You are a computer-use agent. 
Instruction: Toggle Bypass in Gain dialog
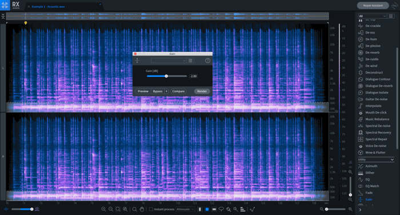pyautogui.click(x=157, y=91)
